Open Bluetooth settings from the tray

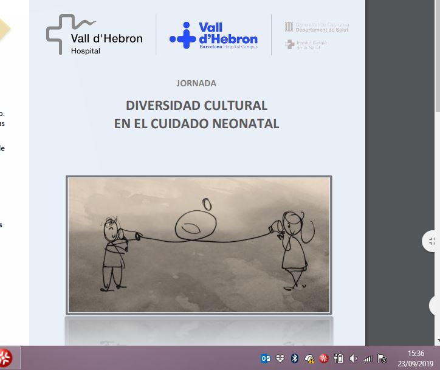(295, 358)
